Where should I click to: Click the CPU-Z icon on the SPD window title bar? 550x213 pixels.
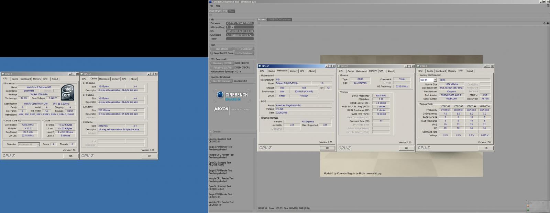coord(418,66)
